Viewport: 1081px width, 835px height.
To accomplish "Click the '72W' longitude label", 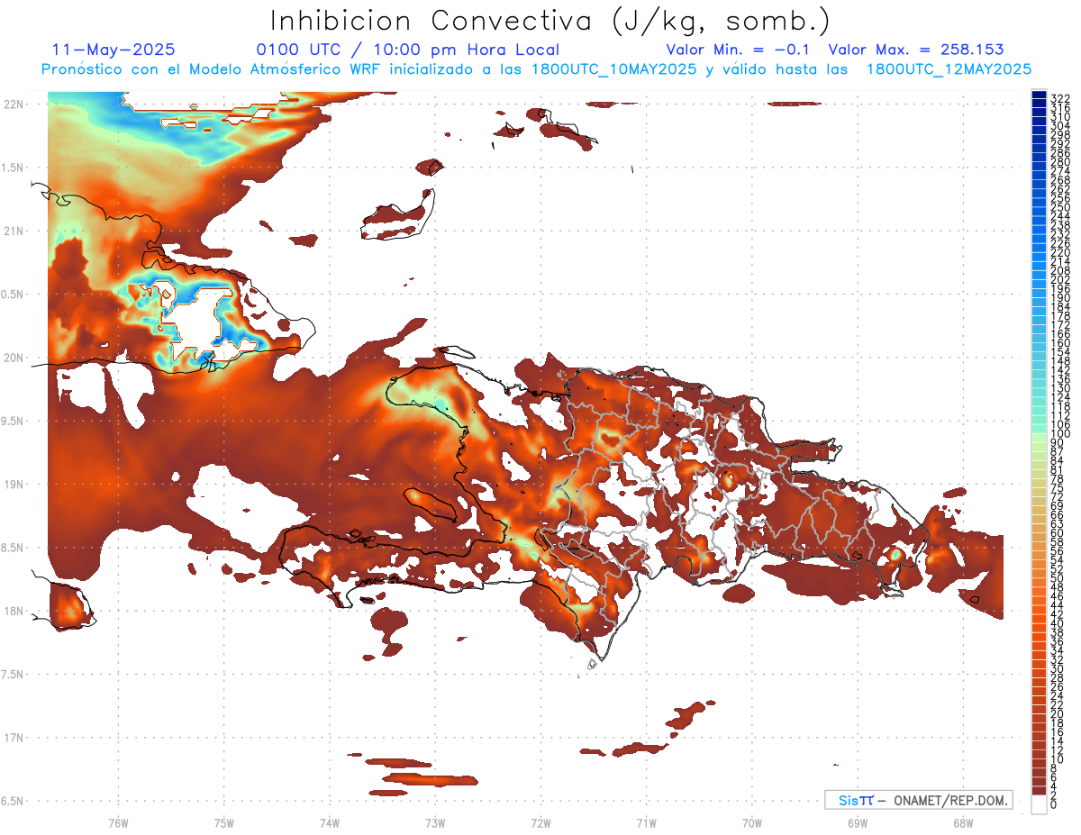I will click(x=540, y=822).
